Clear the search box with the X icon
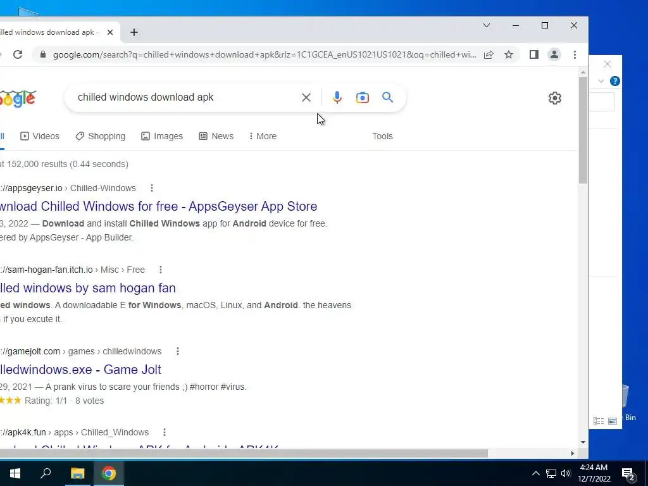 pos(306,97)
